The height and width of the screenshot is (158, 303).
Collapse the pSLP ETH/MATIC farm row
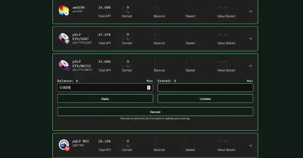coord(251,66)
